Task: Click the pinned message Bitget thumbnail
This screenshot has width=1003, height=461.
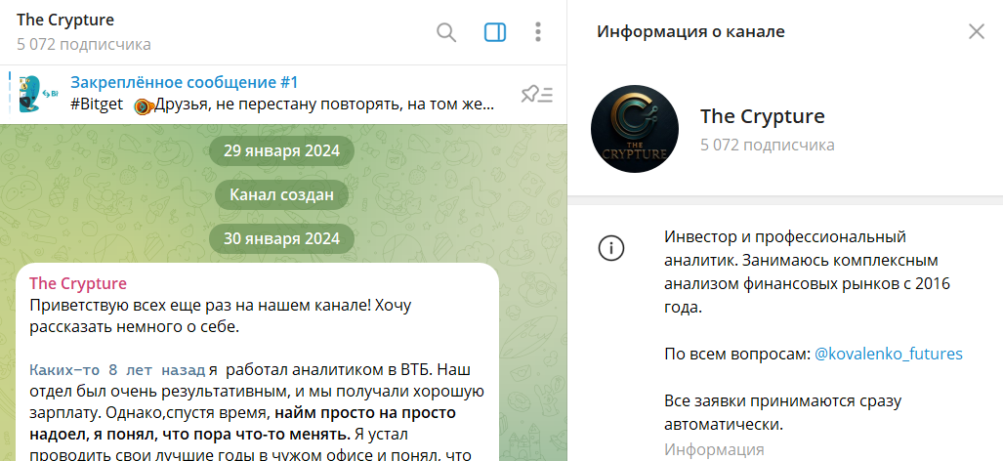Action: point(38,94)
